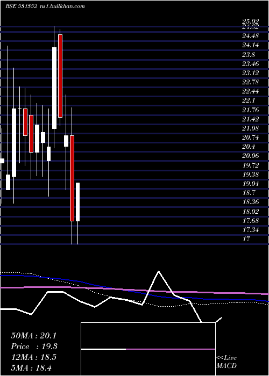
Task: Click the 22.78 price axis label
Action: pyautogui.click(x=251, y=82)
